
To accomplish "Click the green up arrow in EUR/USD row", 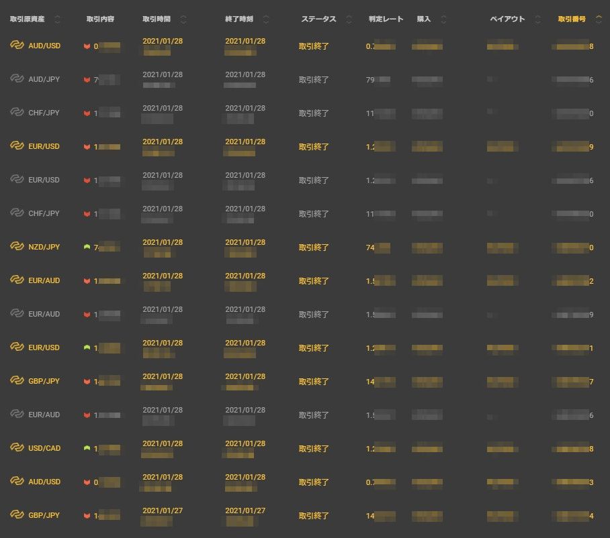I will (x=87, y=348).
